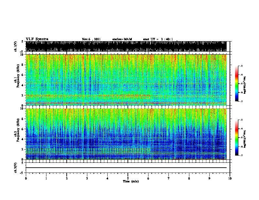
Task: Click the "VLF Spectra" title text
Action: click(x=37, y=39)
